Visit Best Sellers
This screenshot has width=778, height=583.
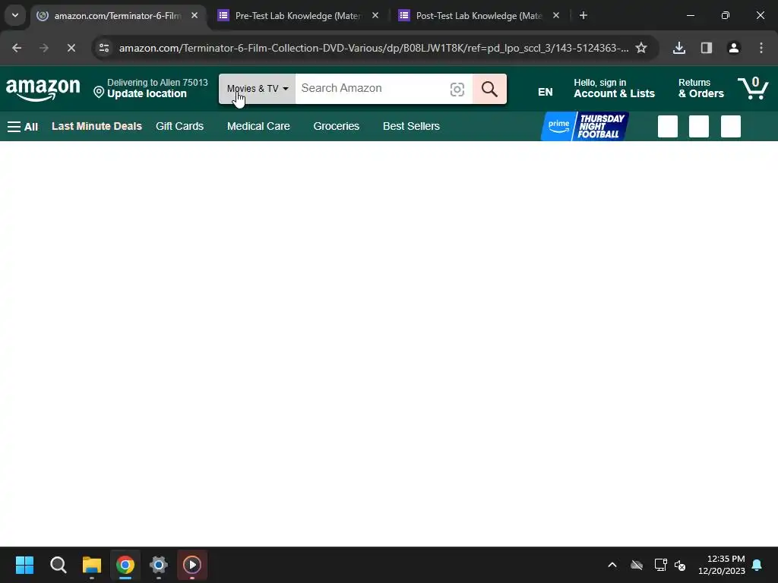[411, 127]
